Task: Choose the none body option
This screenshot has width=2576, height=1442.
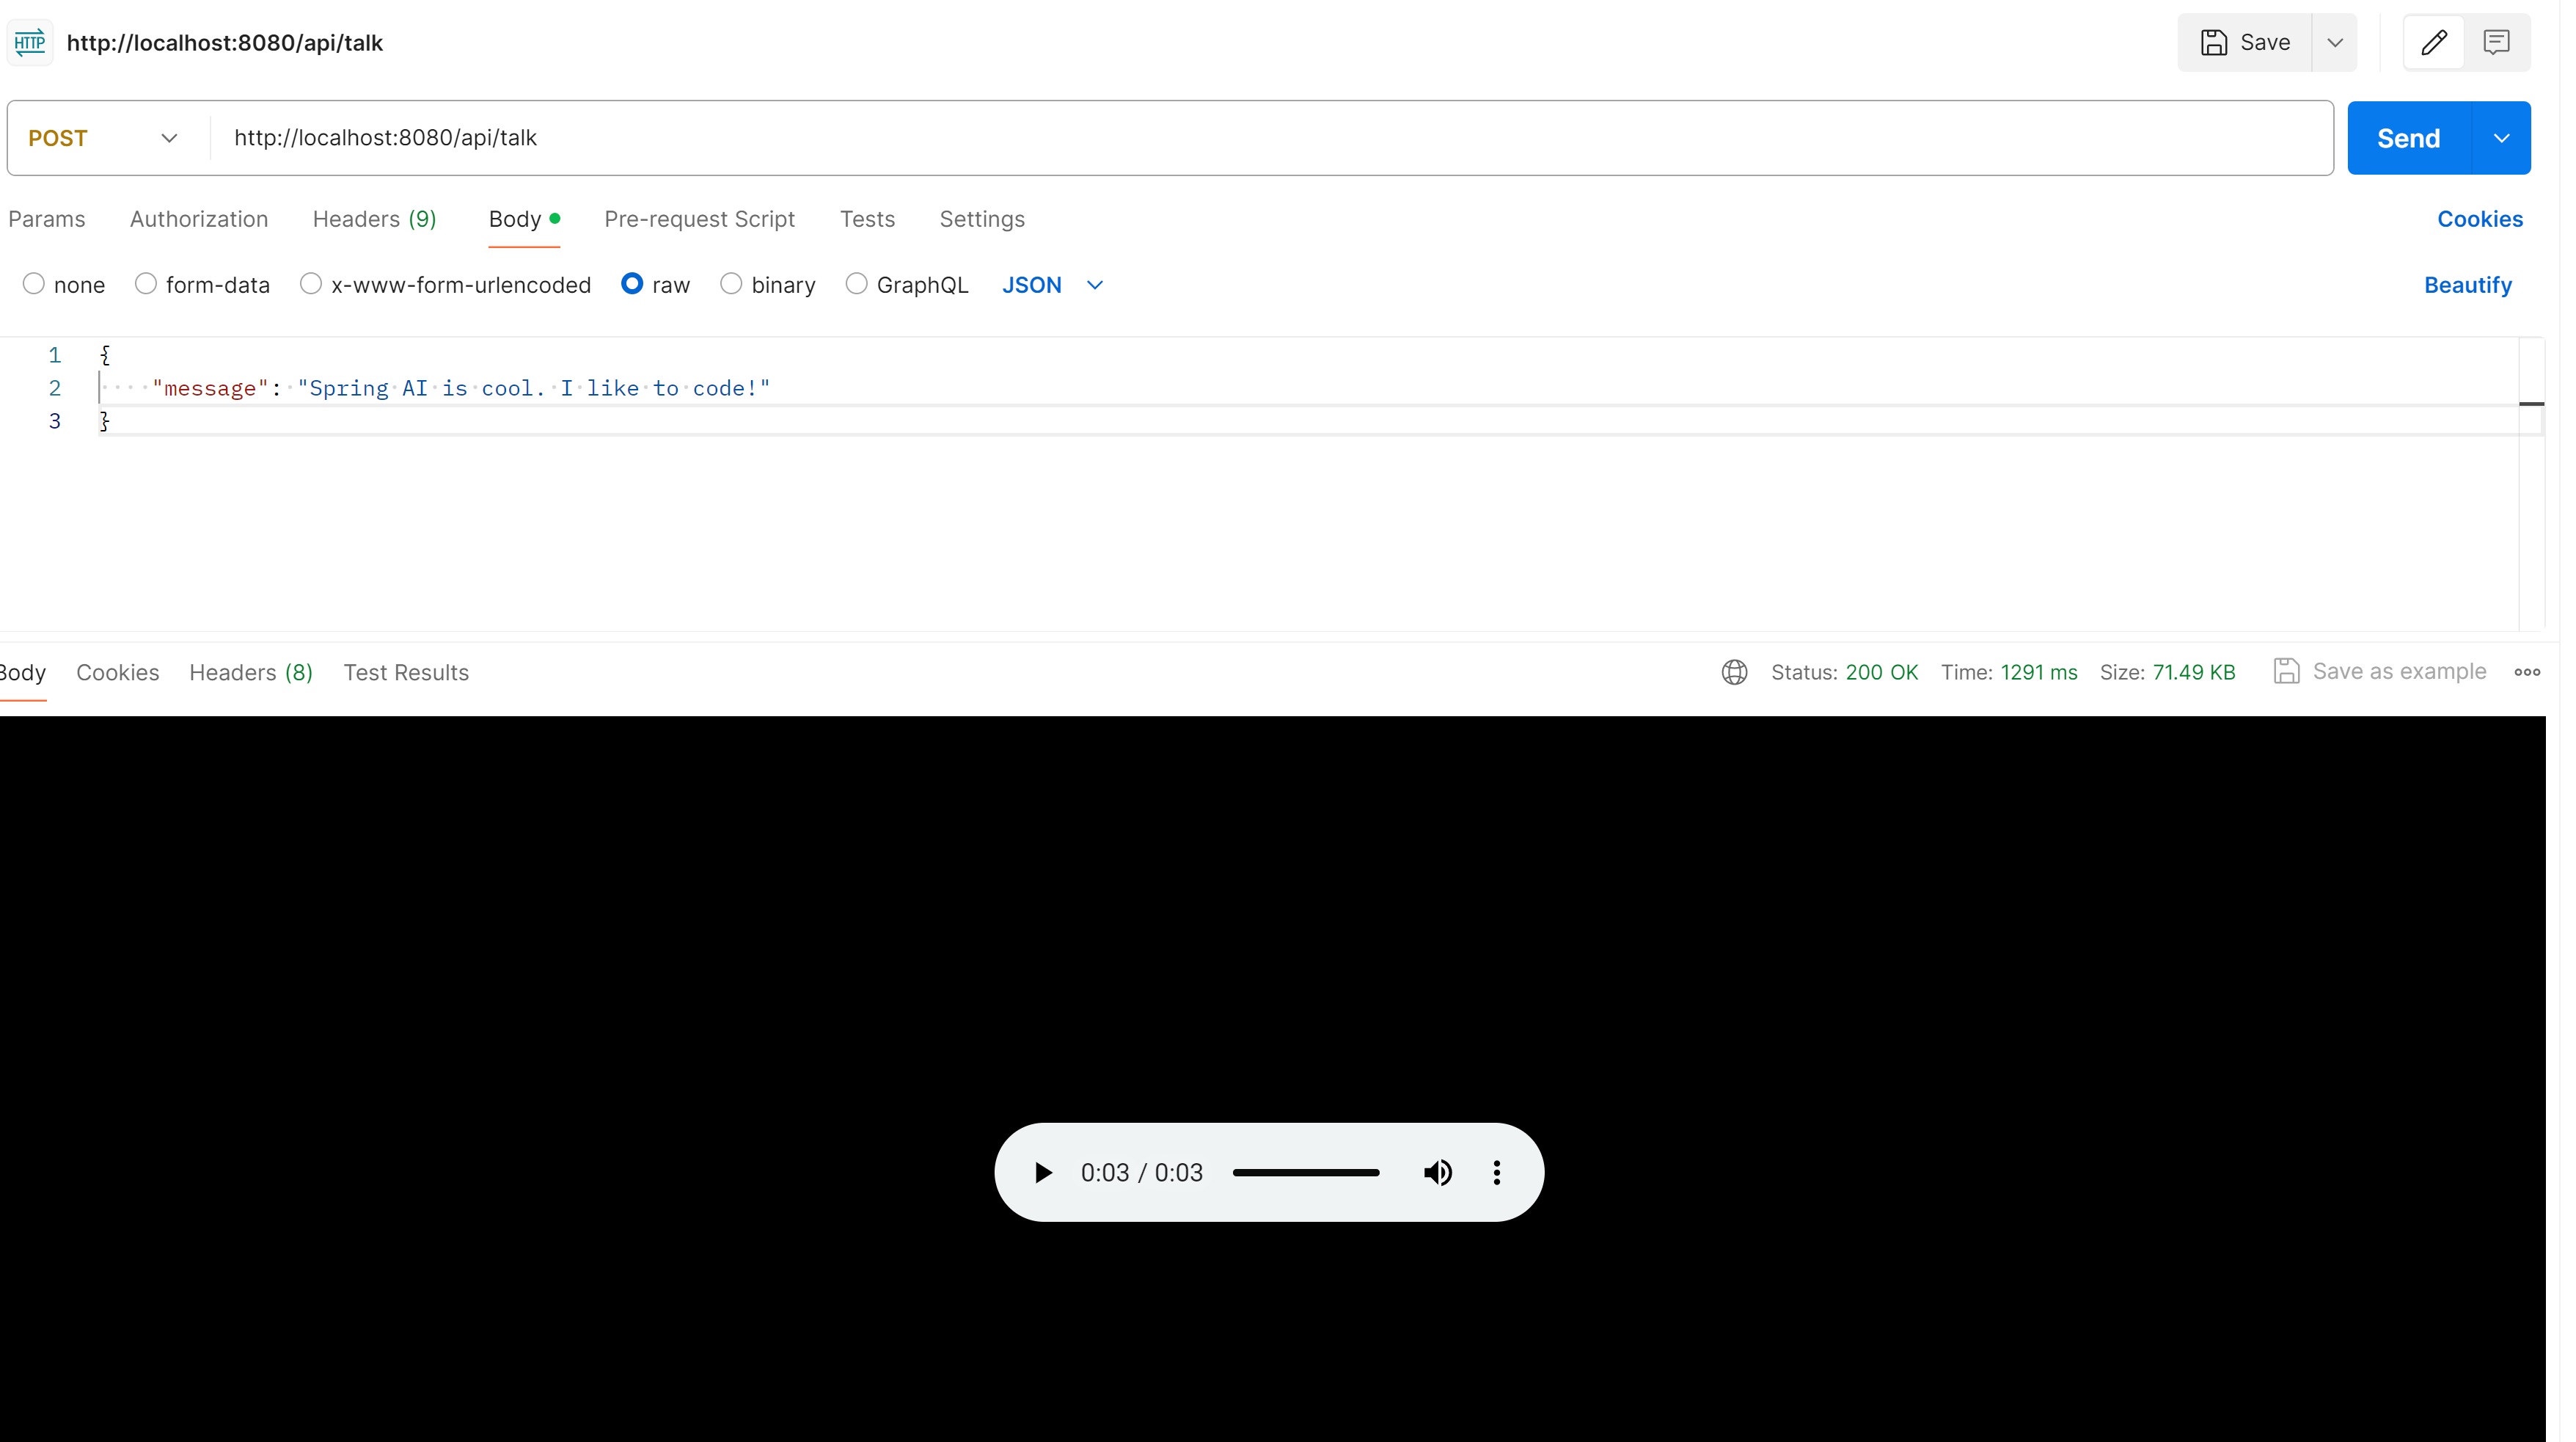Action: tap(34, 284)
